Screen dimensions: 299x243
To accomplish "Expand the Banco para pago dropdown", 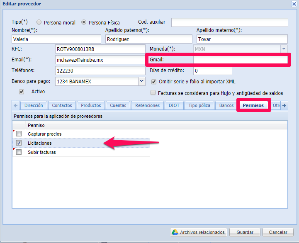I will 141,82.
